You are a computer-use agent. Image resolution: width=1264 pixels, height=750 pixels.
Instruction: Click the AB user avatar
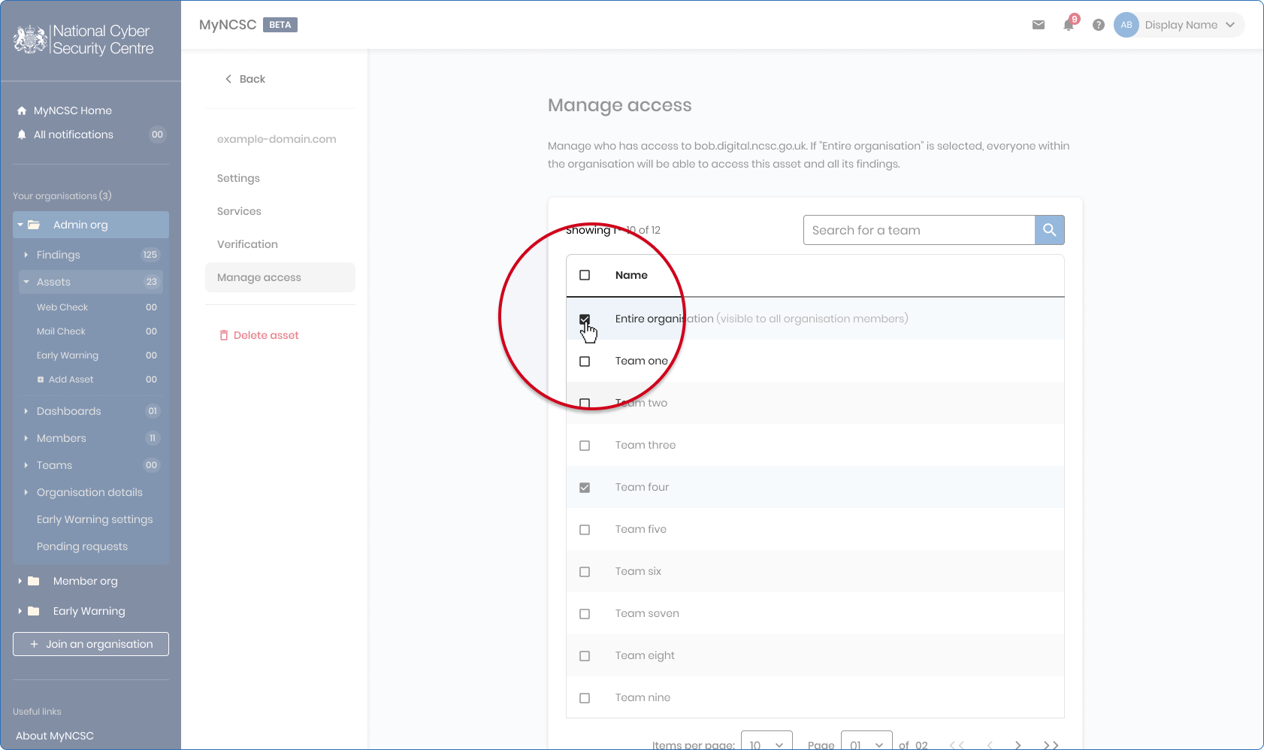tap(1126, 25)
